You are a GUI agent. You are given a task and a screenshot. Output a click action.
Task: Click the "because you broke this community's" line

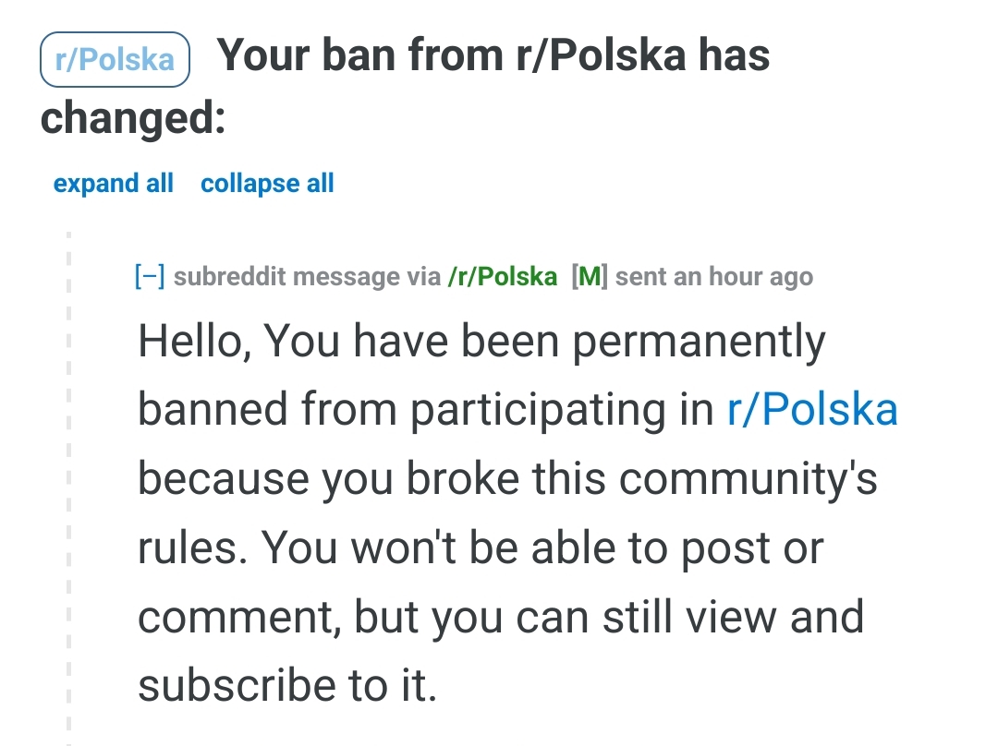(x=507, y=479)
